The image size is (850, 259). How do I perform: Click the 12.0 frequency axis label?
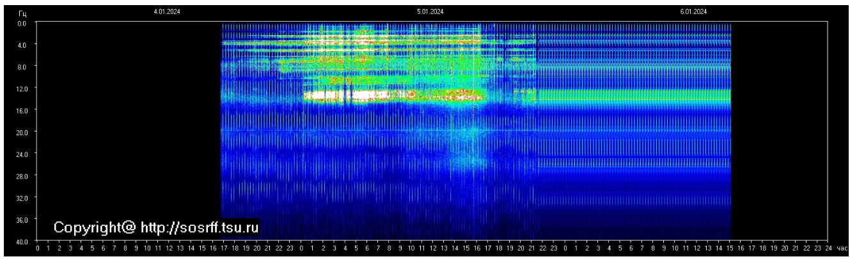click(x=21, y=88)
